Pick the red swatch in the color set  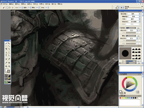120,98
